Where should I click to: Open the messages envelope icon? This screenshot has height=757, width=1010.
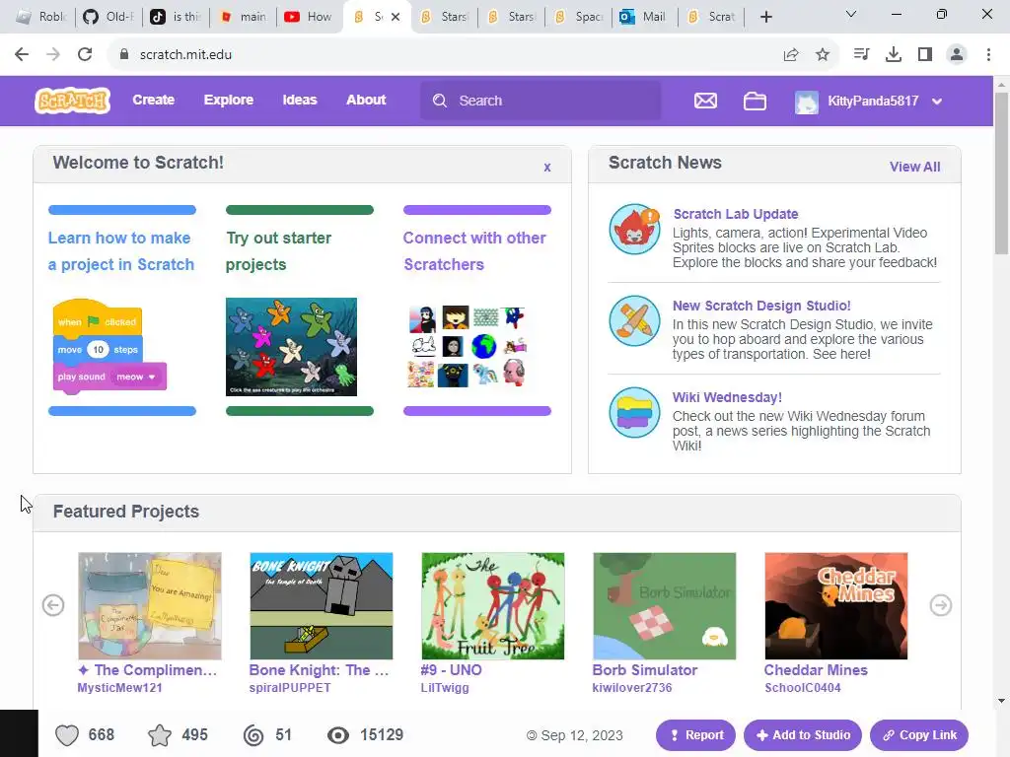tap(705, 101)
